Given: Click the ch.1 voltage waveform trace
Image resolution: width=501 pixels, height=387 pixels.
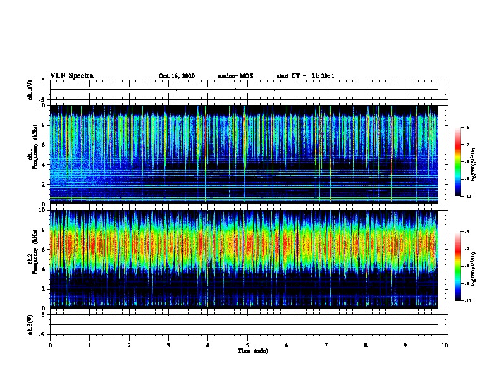Looking at the screenshot, I should pyautogui.click(x=244, y=90).
